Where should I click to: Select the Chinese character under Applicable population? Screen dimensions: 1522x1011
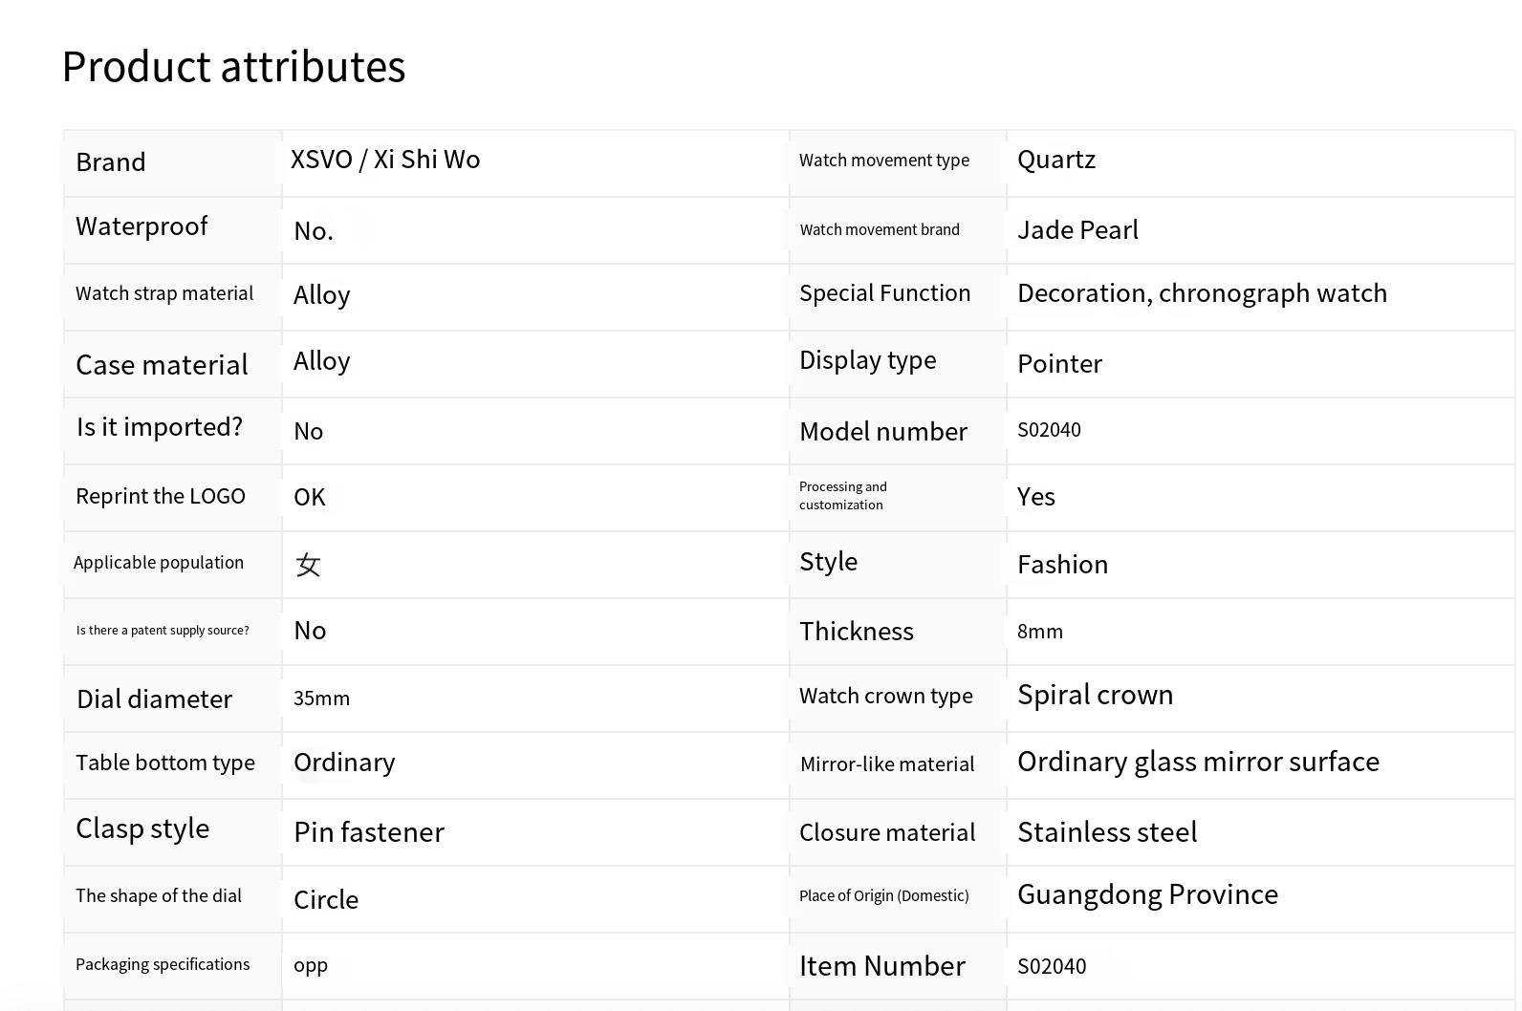[x=308, y=565]
